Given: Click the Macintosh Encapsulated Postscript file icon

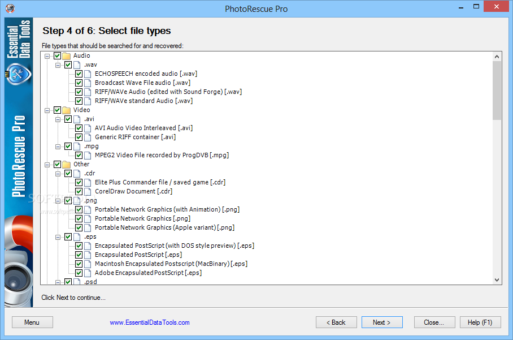Looking at the screenshot, I should (88, 264).
